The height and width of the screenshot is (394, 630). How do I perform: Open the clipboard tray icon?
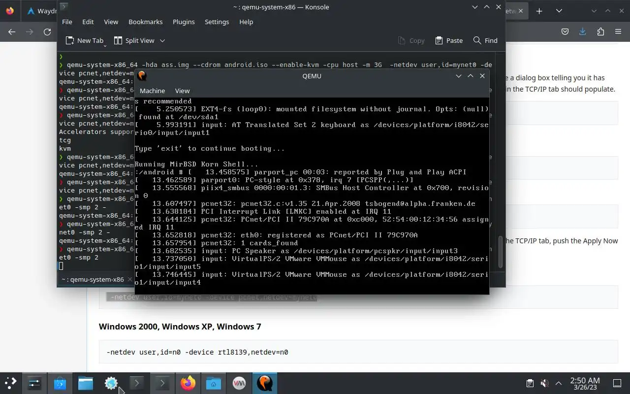[x=530, y=383]
